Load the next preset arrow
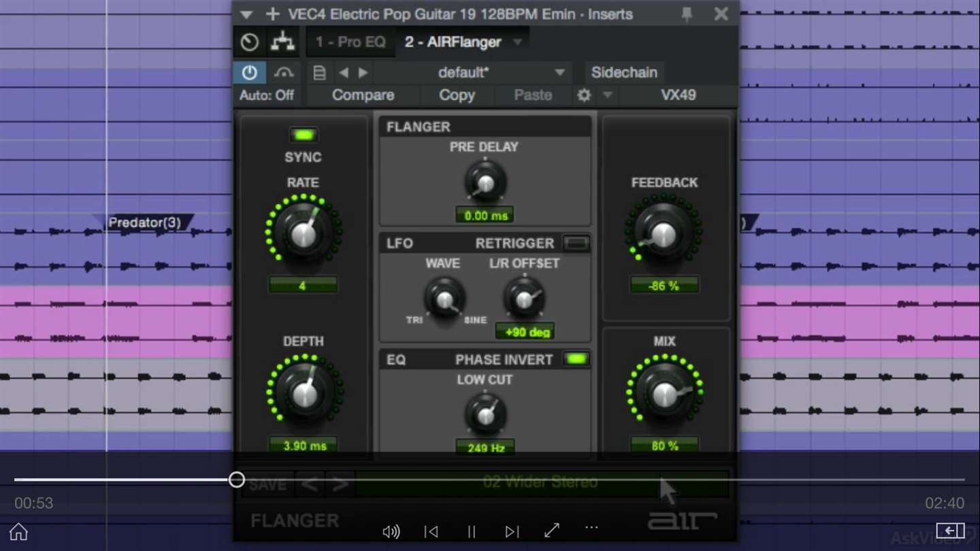This screenshot has width=980, height=551. pyautogui.click(x=363, y=73)
